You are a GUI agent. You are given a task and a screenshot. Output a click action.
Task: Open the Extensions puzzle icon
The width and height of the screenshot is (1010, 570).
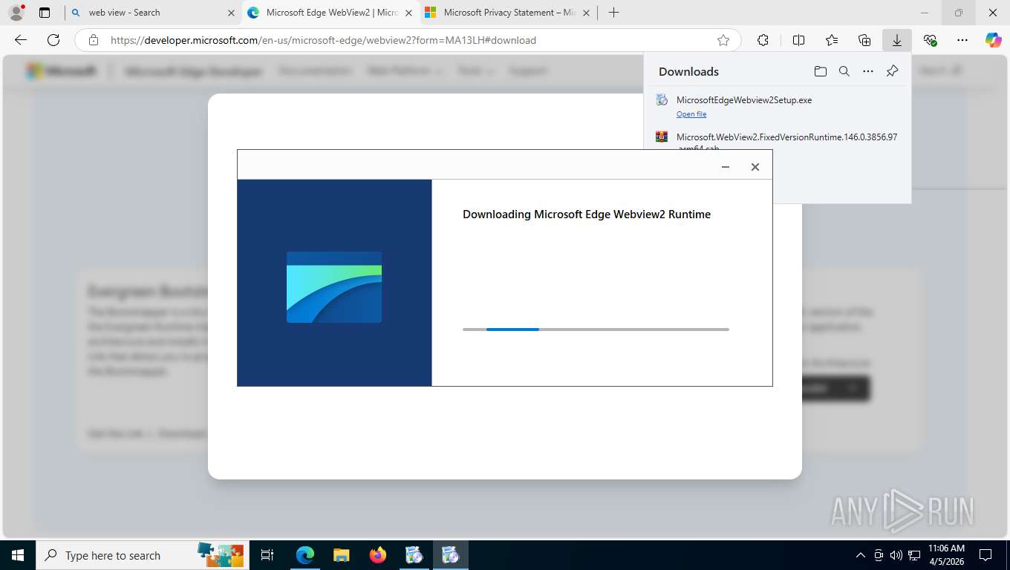pyautogui.click(x=763, y=40)
